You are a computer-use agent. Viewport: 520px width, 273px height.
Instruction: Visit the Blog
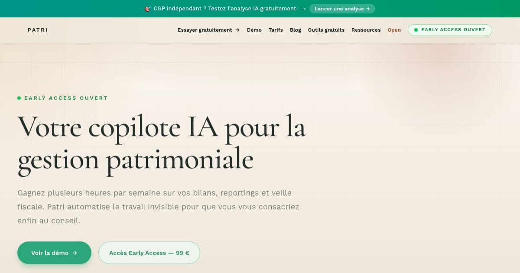point(296,30)
